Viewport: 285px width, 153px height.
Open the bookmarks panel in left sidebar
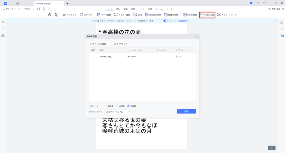pyautogui.click(x=3, y=29)
